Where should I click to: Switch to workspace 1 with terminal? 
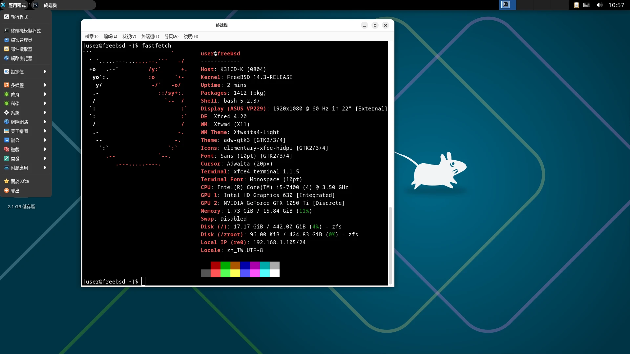508,5
